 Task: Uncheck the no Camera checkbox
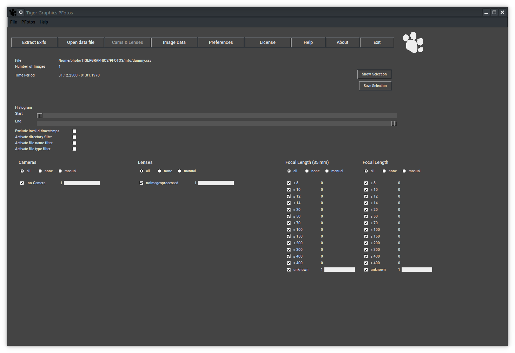point(22,183)
